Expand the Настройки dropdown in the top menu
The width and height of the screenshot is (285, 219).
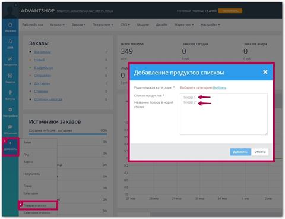[210, 24]
